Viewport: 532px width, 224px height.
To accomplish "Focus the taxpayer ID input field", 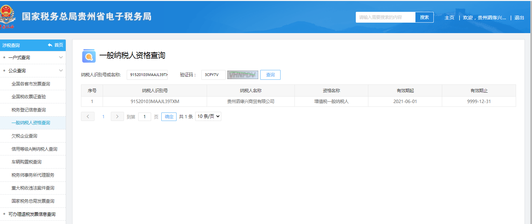I will 147,75.
